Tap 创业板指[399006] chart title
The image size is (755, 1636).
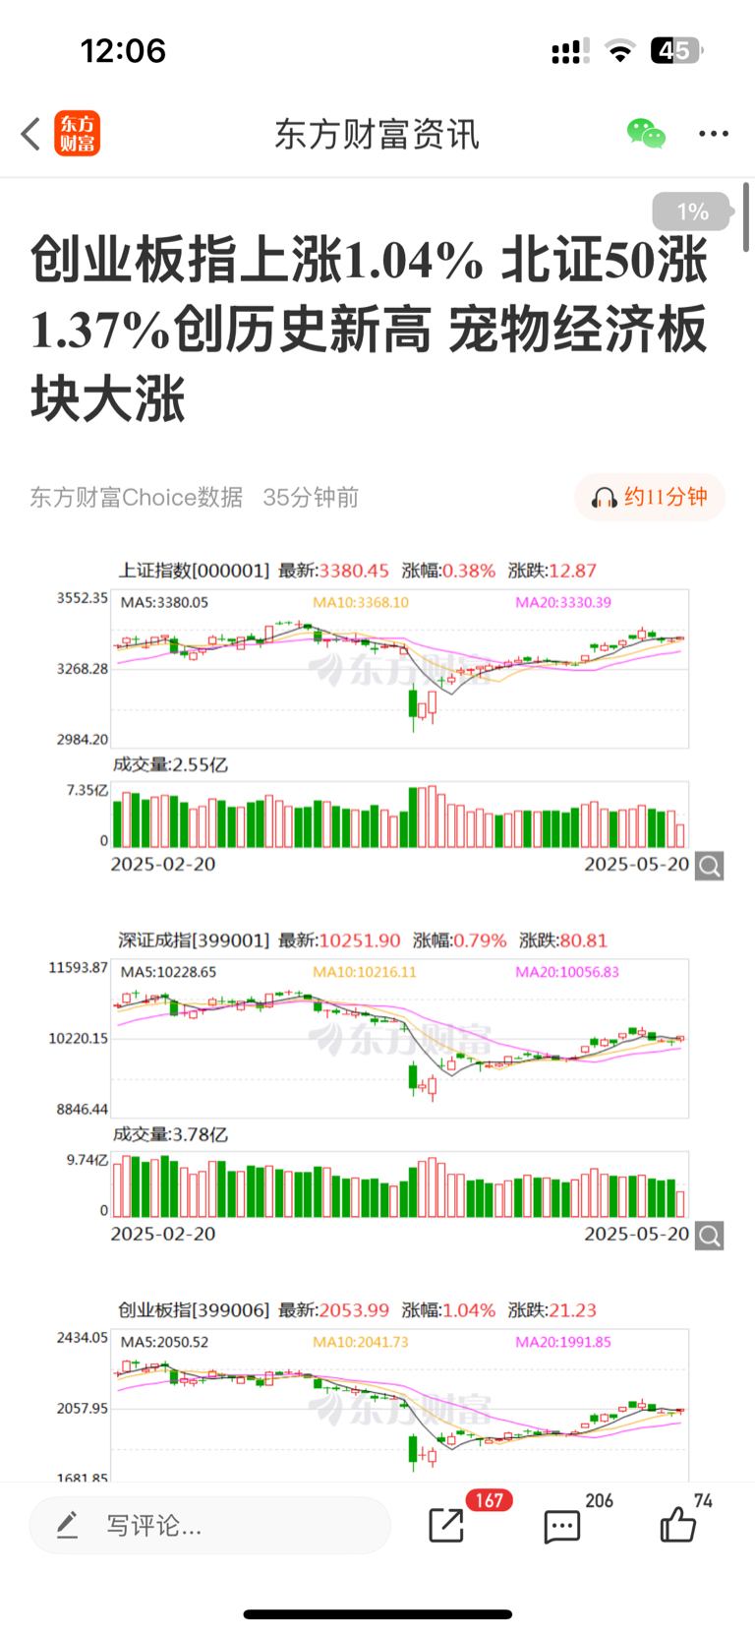pyautogui.click(x=194, y=1310)
